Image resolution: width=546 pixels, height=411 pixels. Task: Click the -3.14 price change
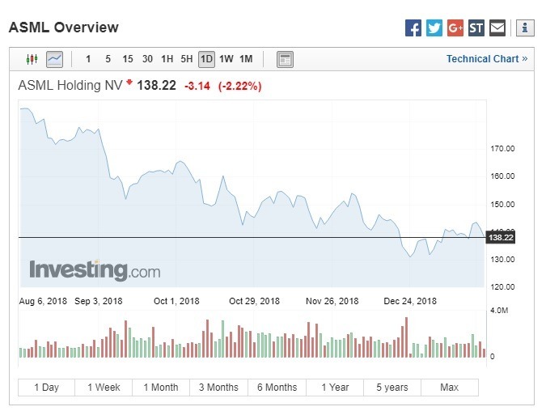click(x=197, y=86)
